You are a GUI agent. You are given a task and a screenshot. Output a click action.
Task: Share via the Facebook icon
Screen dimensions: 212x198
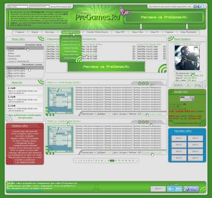click(199, 6)
